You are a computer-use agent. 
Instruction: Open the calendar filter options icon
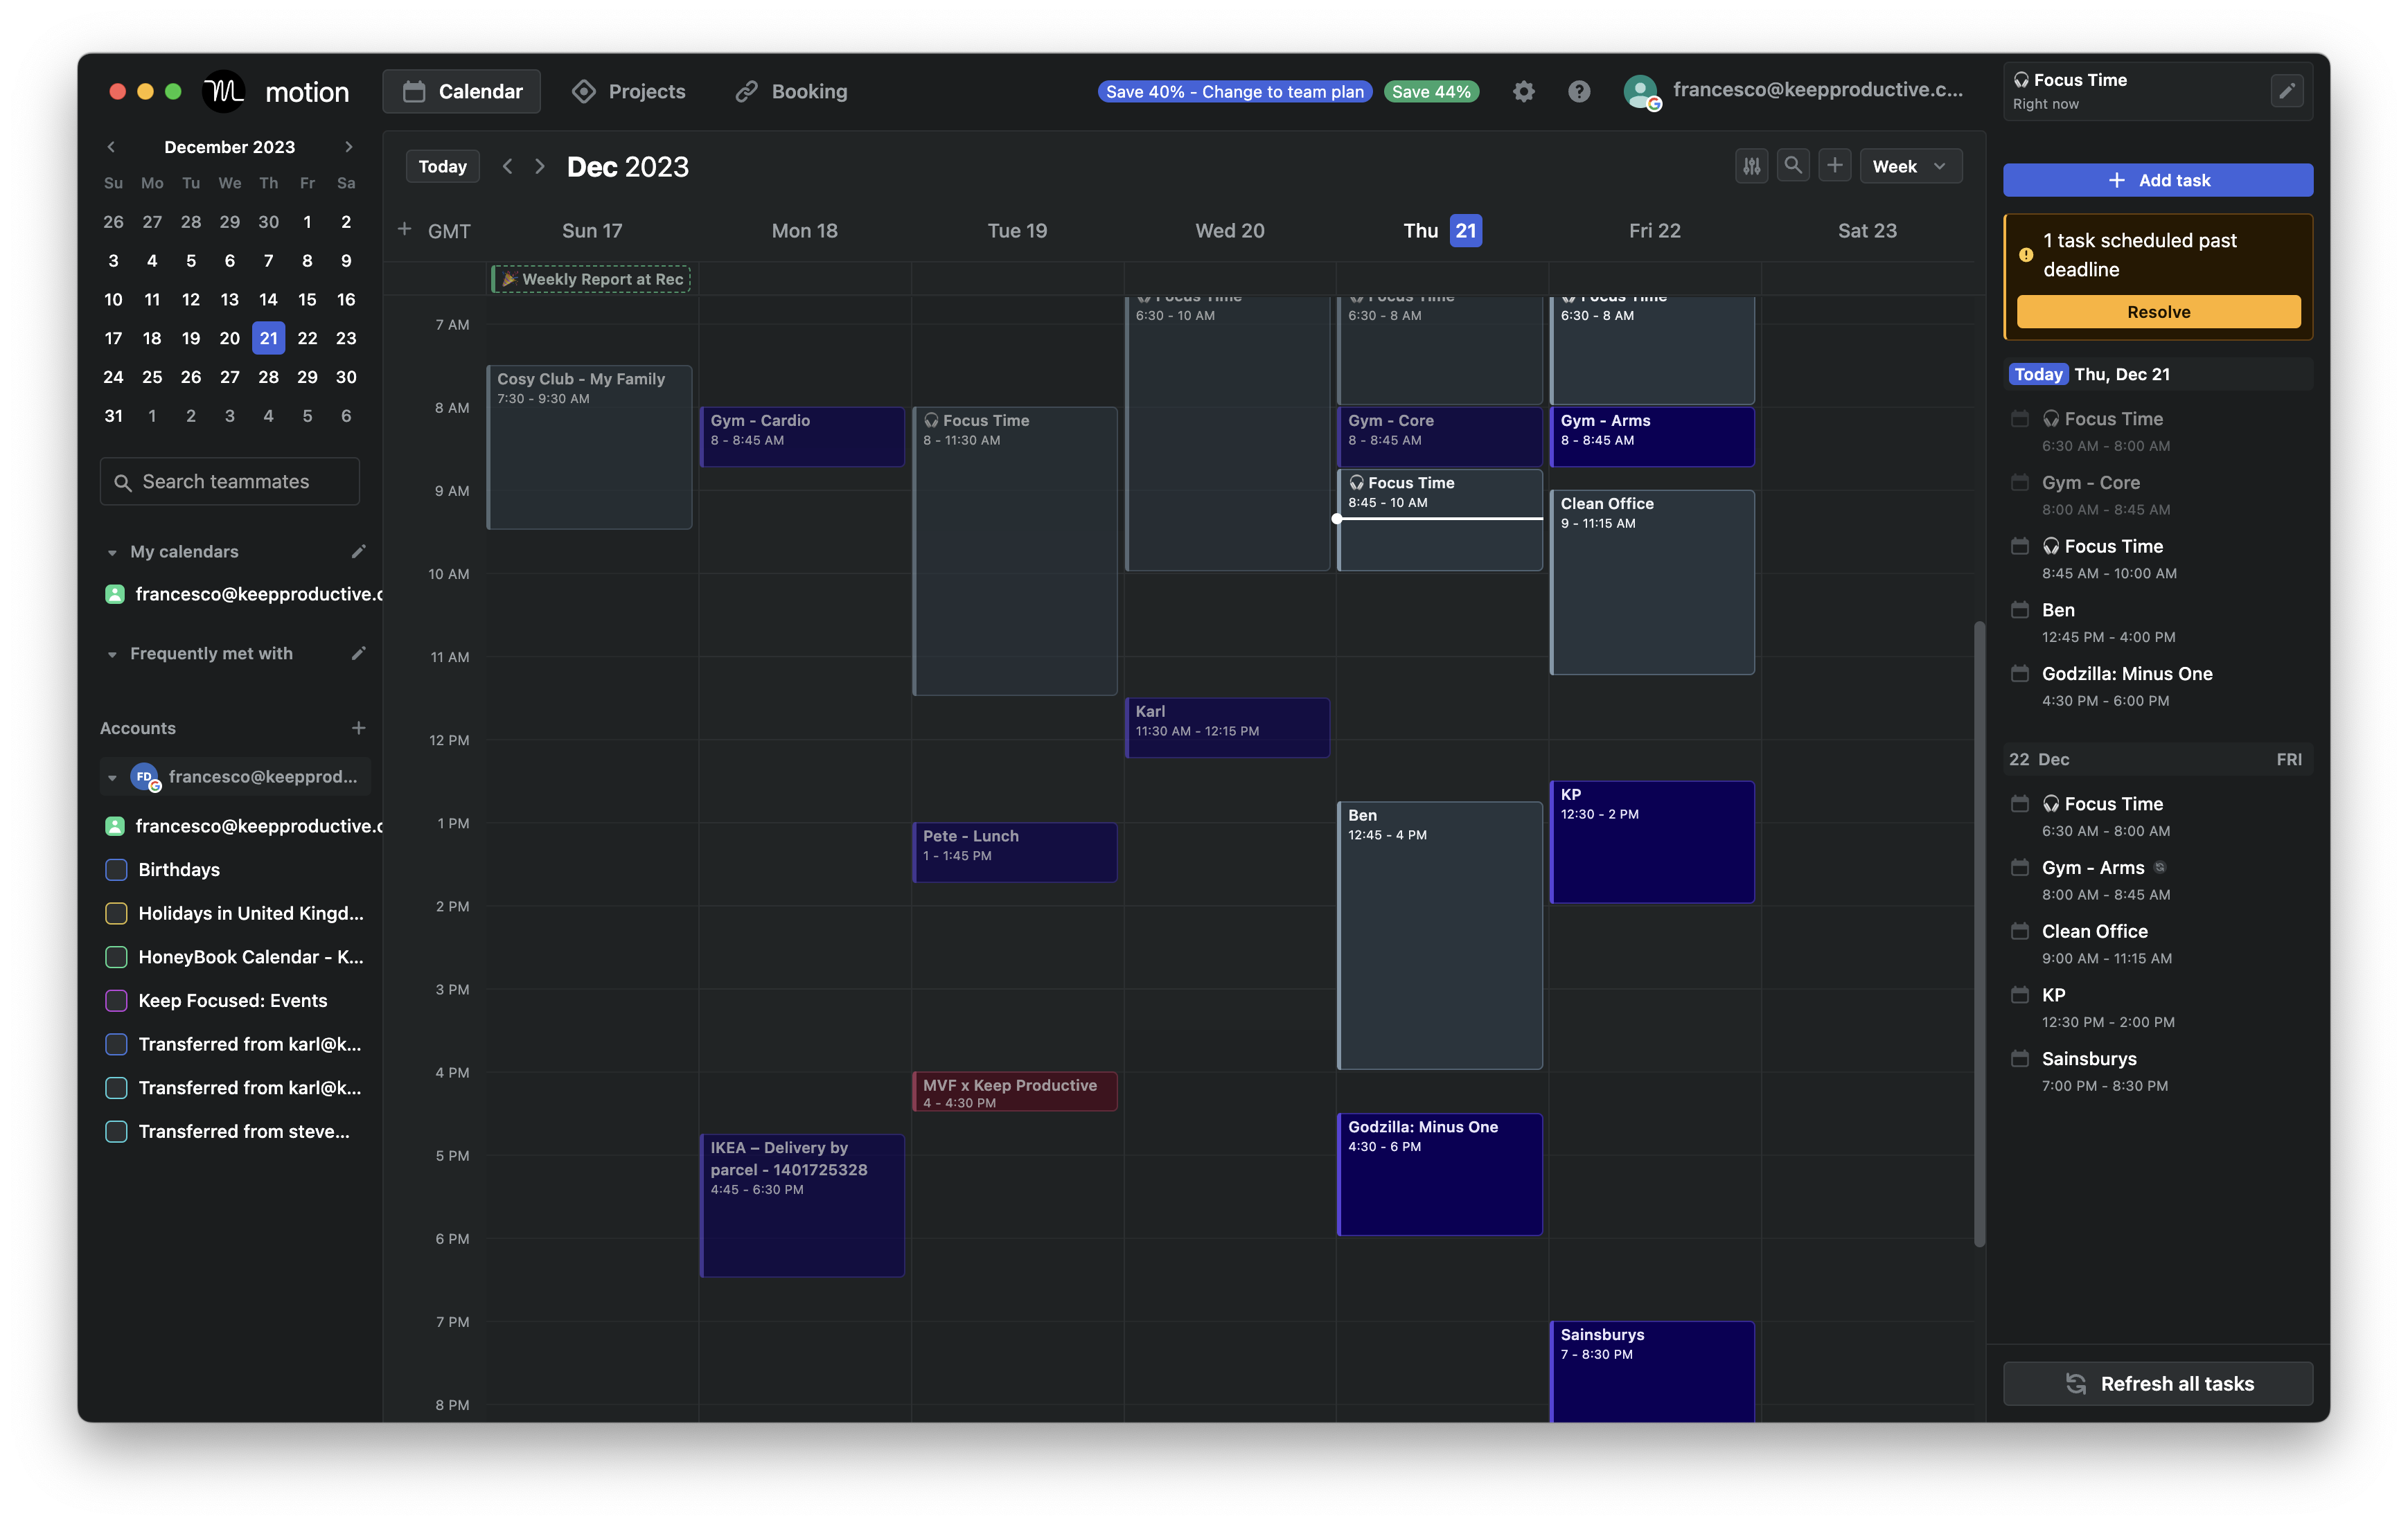pyautogui.click(x=1751, y=165)
